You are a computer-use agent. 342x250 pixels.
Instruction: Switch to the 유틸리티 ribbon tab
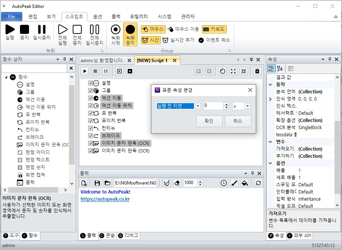pyautogui.click(x=139, y=17)
